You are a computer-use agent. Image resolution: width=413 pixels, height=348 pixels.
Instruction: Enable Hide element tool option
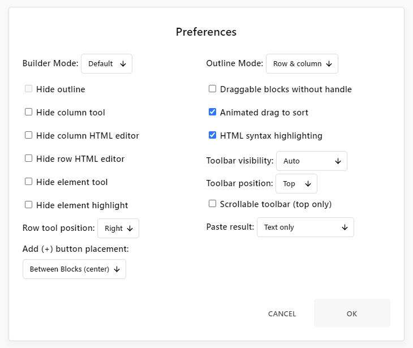28,182
